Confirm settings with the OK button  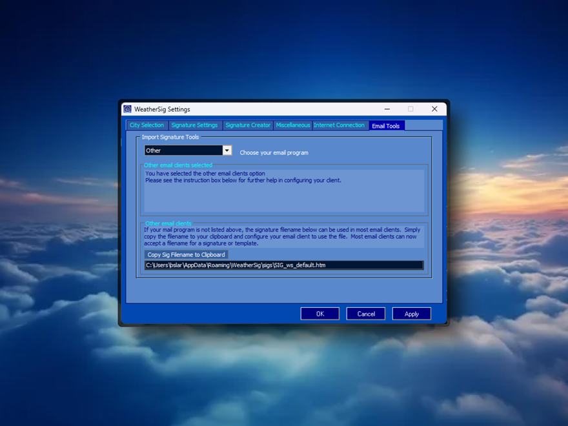click(319, 314)
